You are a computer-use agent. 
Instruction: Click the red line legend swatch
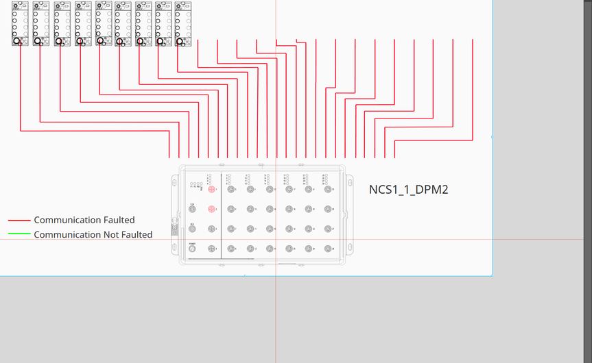coord(19,221)
